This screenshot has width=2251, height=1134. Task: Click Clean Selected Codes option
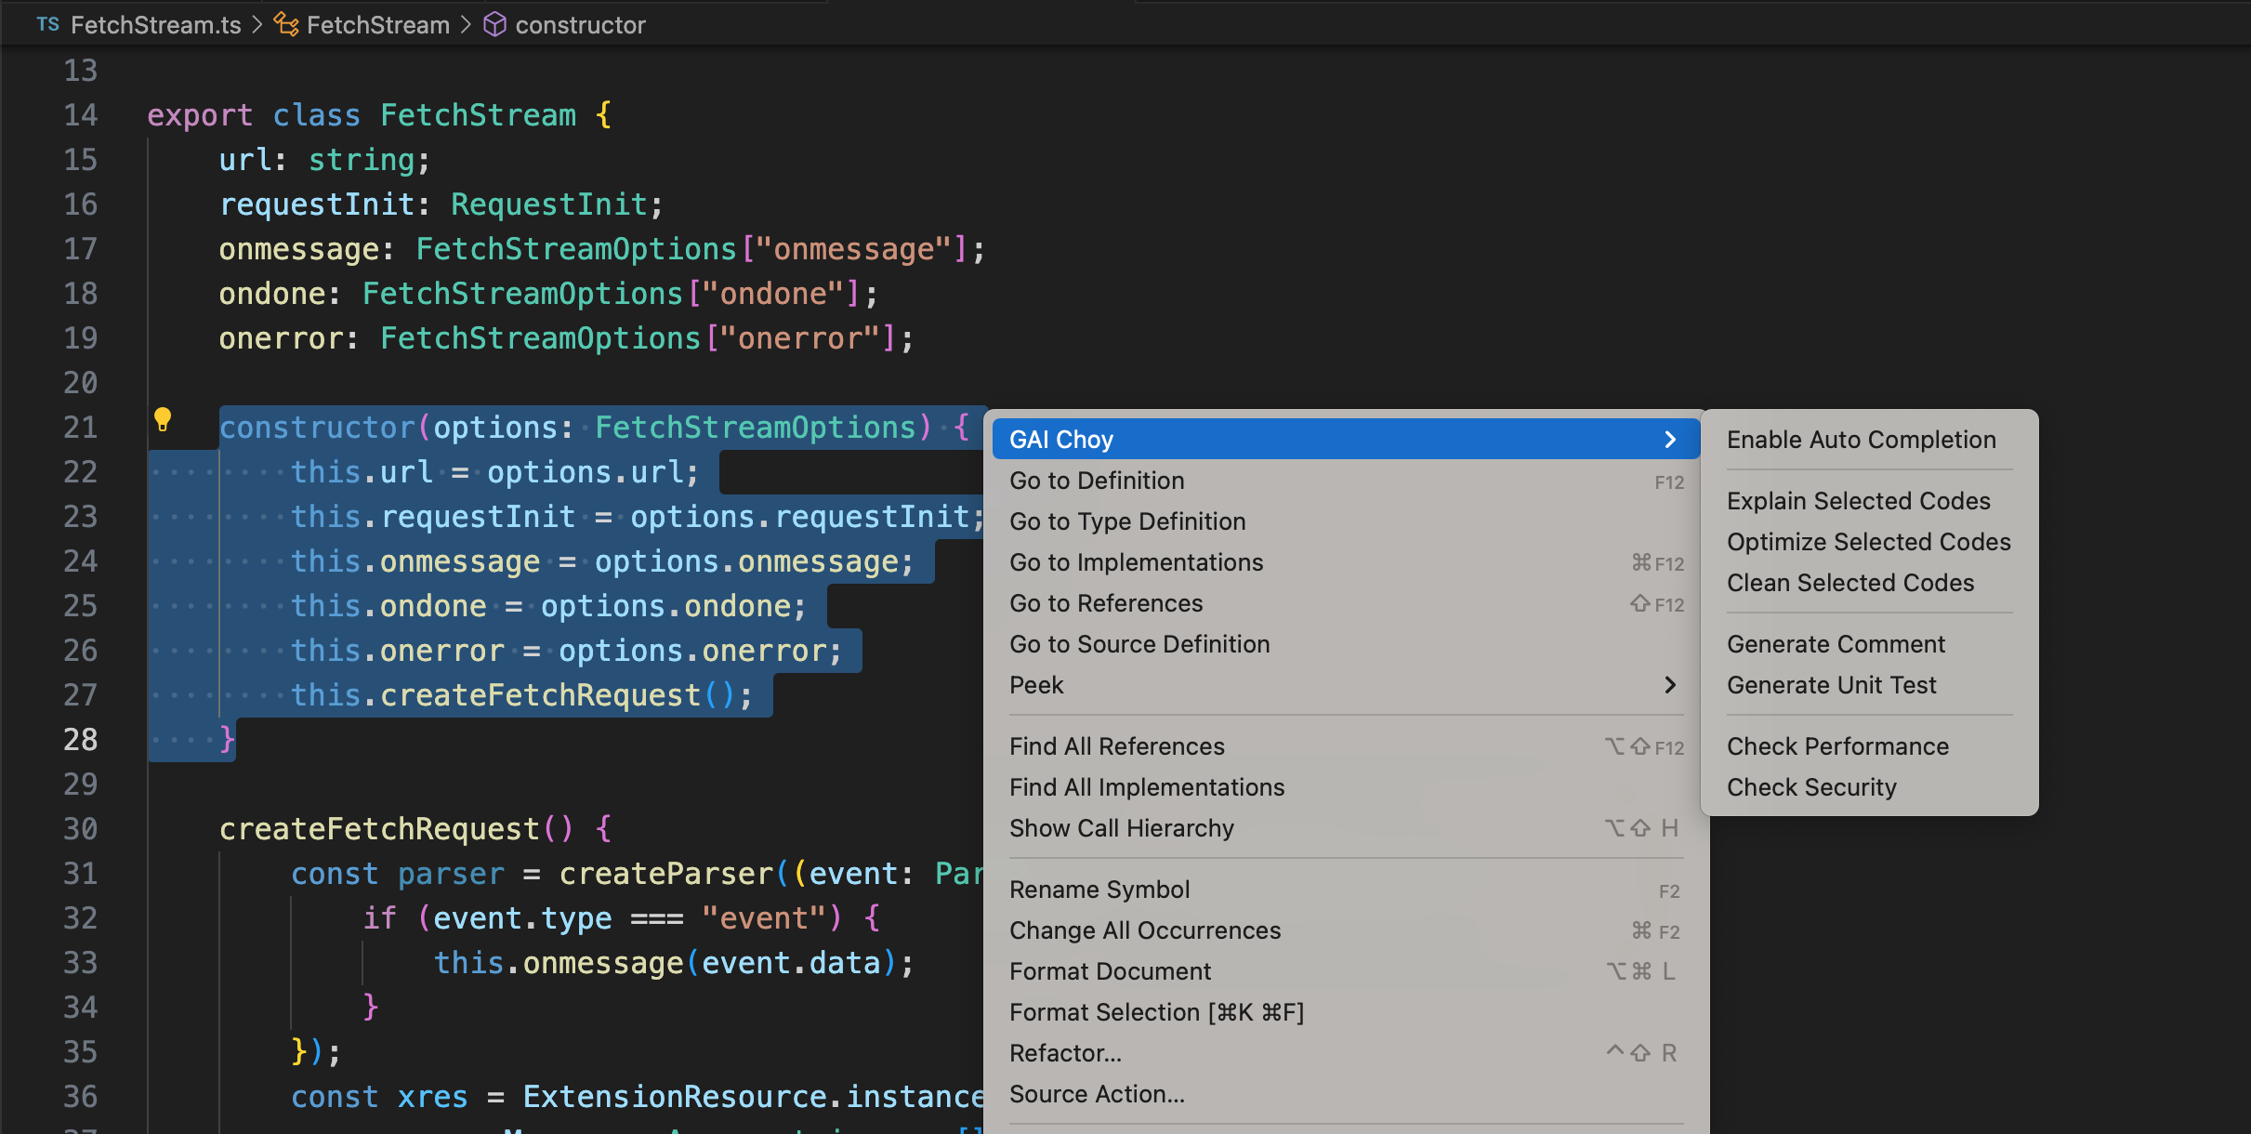[x=1850, y=583]
